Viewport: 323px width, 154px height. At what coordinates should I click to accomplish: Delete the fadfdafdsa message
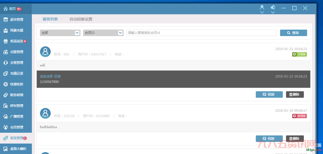tap(295, 139)
